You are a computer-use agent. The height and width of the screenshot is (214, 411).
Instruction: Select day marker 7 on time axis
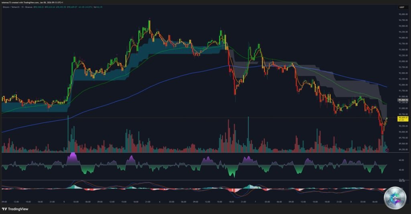coord(254,202)
